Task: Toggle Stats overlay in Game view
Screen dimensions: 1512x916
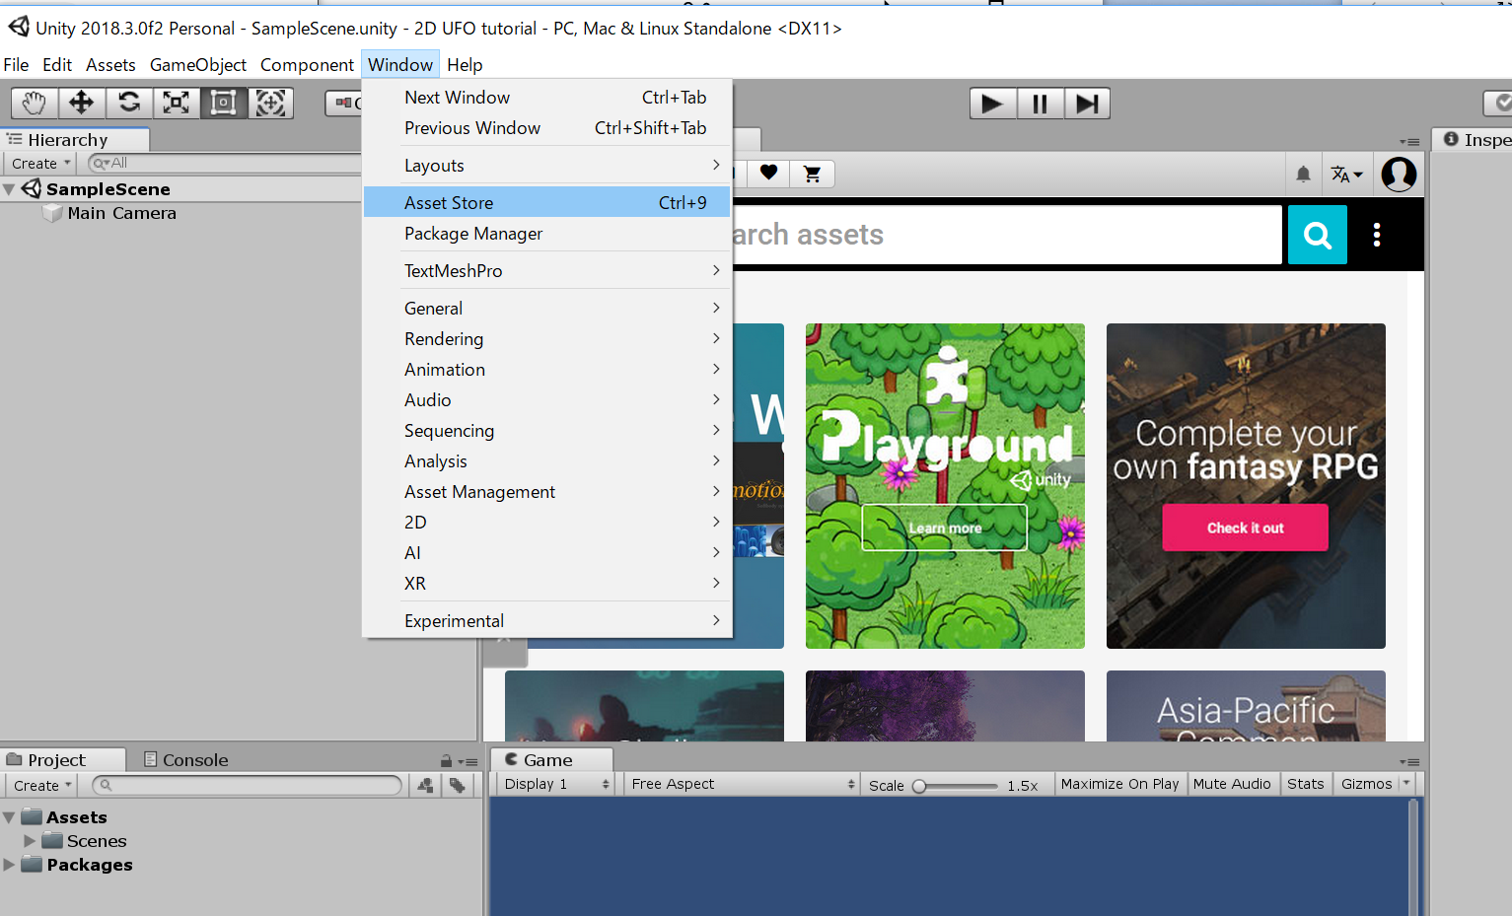Action: coord(1306,784)
